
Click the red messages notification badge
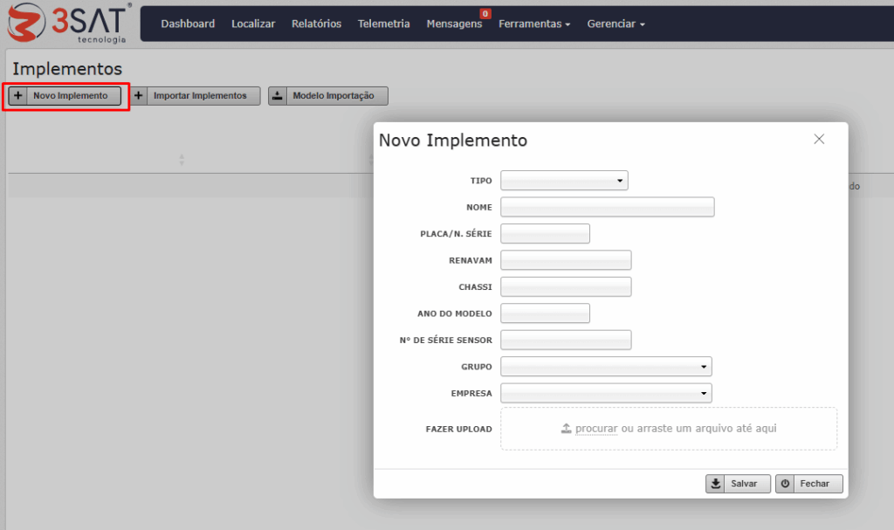coord(485,14)
